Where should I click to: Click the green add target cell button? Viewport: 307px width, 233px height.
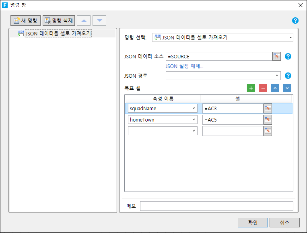(251, 88)
